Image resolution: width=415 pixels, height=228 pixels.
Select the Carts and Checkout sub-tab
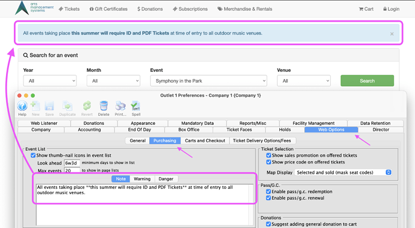click(x=205, y=141)
